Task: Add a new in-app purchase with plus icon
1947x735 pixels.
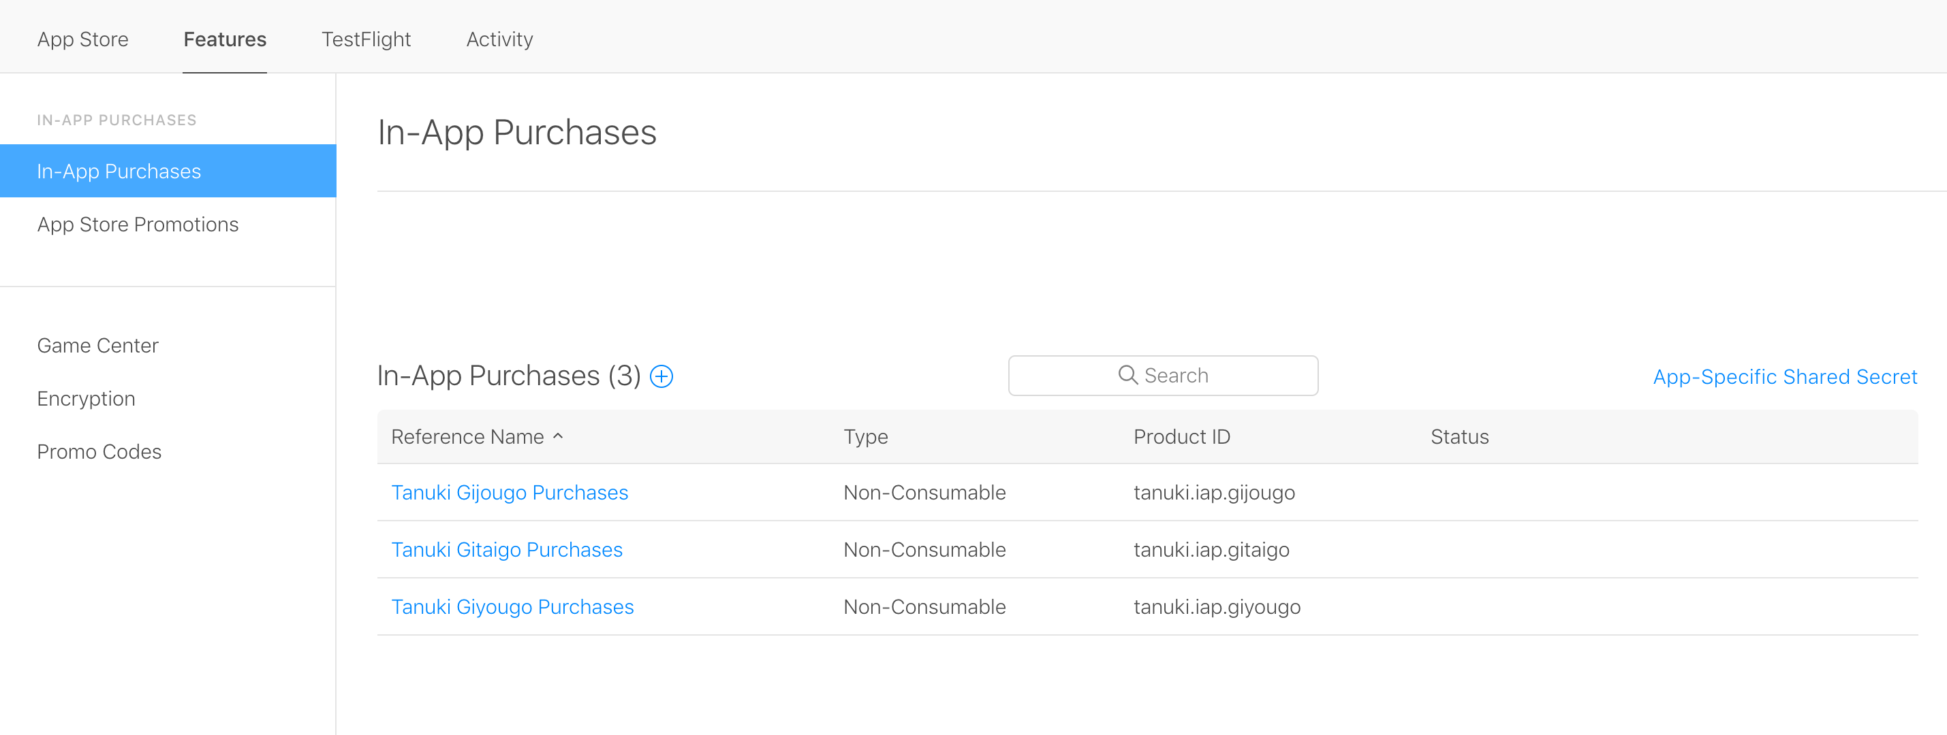Action: (x=661, y=376)
